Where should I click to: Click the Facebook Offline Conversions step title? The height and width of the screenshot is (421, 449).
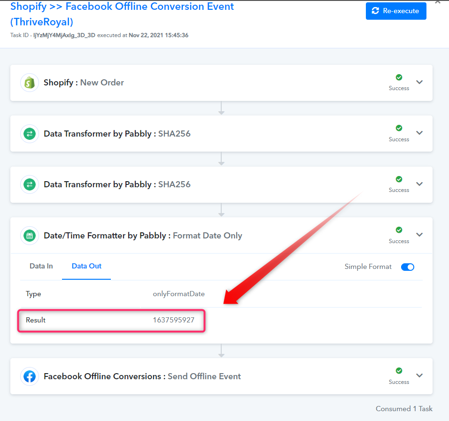tap(142, 376)
